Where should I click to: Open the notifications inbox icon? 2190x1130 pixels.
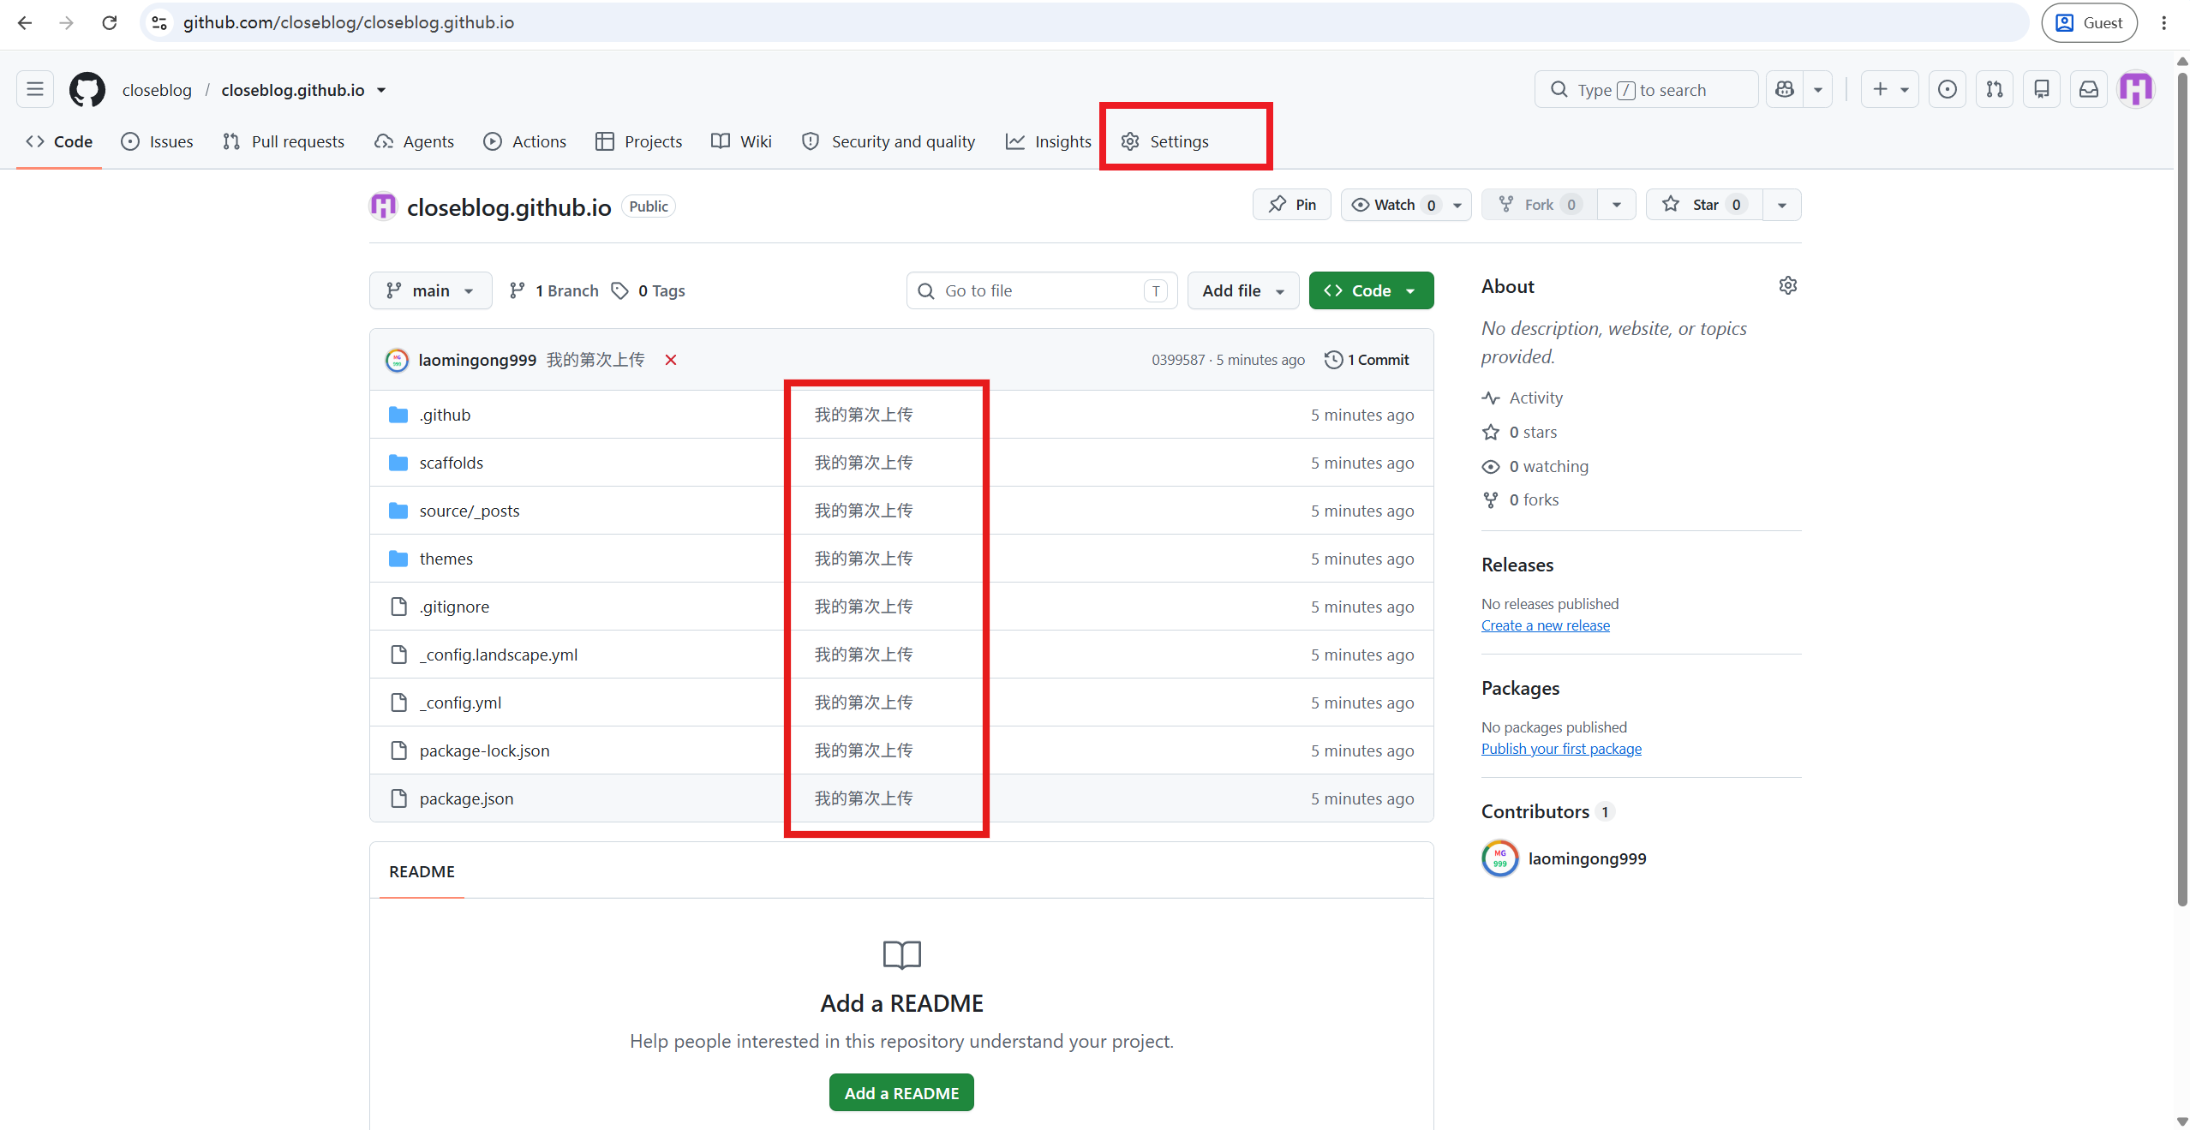2089,89
